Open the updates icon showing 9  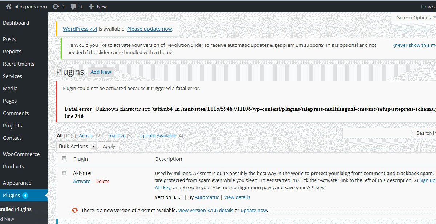[55, 7]
